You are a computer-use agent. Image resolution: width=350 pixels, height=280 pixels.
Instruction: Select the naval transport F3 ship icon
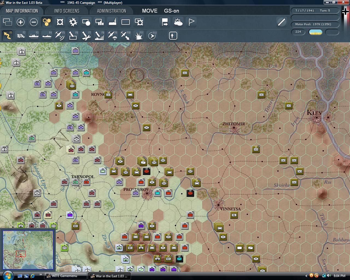(34, 36)
